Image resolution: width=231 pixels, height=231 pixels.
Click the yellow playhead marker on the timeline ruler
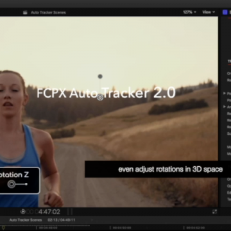tap(3, 227)
